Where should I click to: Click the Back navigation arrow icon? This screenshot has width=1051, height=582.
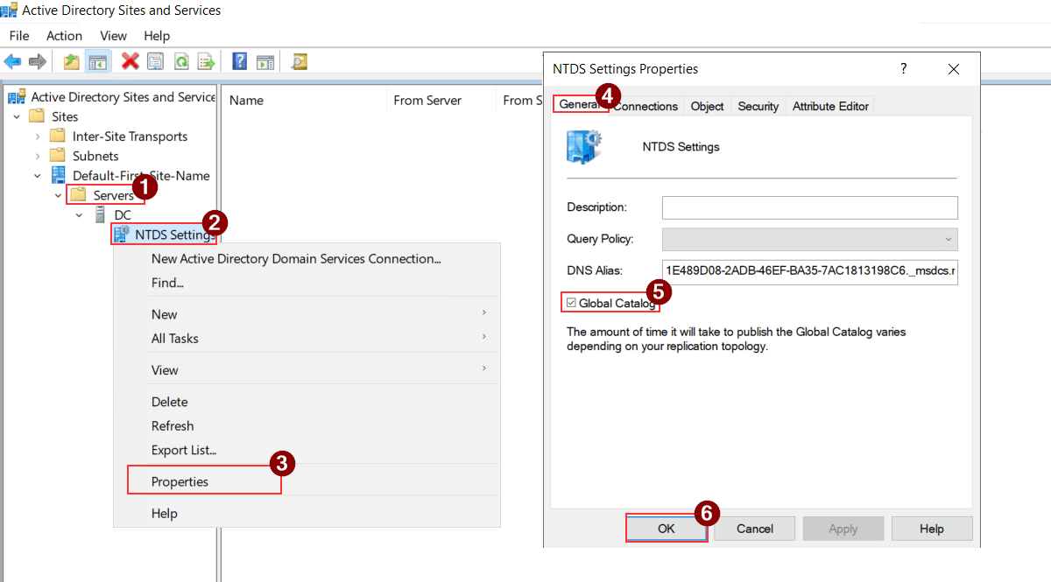tap(12, 61)
